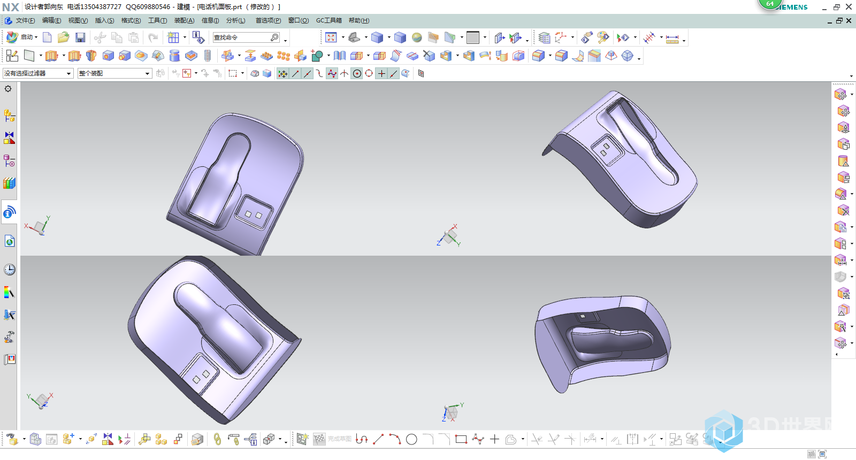Open the 首选项(P) preferences menu
The height and width of the screenshot is (460, 856).
[268, 20]
